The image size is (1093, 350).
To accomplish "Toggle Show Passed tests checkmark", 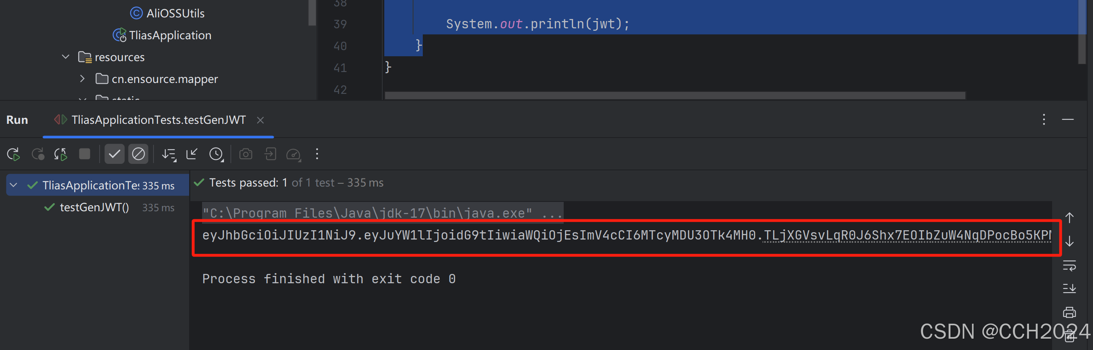I will point(114,154).
